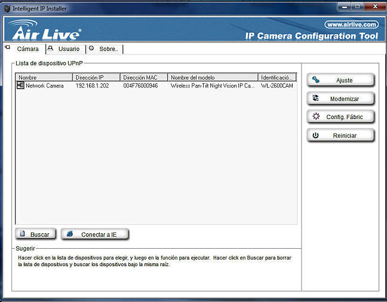The width and height of the screenshot is (387, 302).
Task: Click the power icon on Reiniciar button
Action: pyautogui.click(x=316, y=135)
